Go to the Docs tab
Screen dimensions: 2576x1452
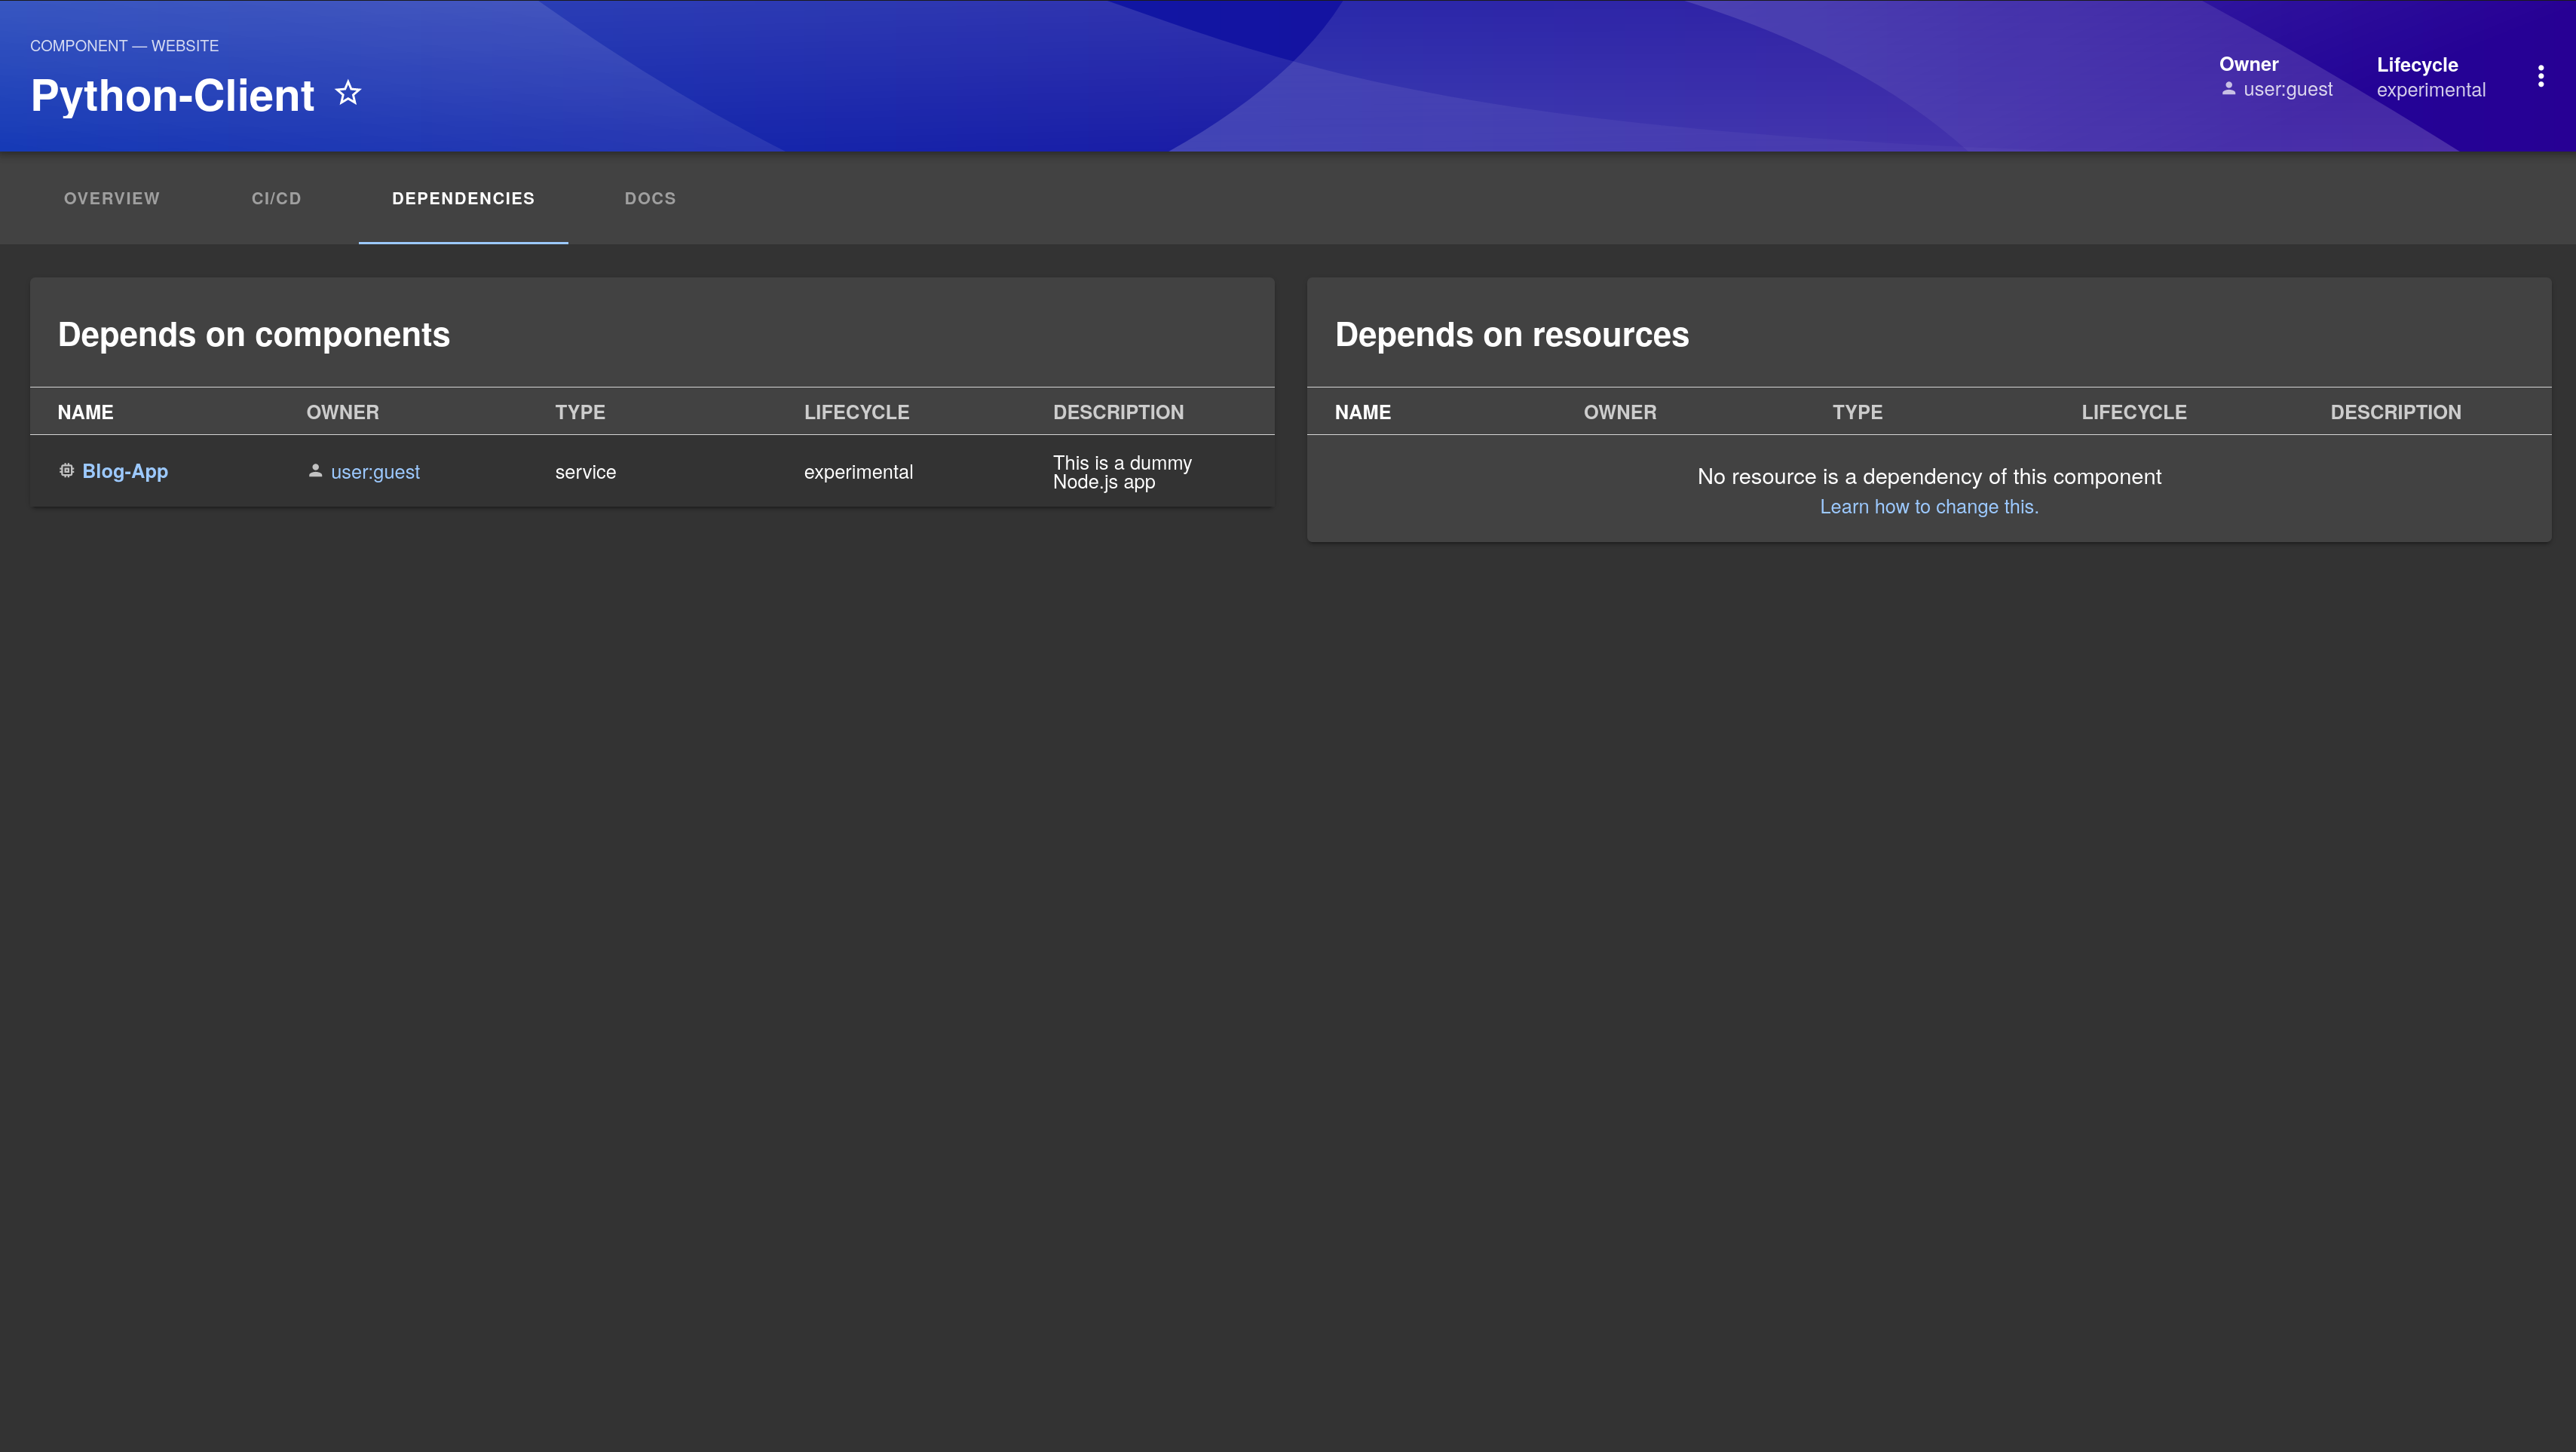point(650,198)
